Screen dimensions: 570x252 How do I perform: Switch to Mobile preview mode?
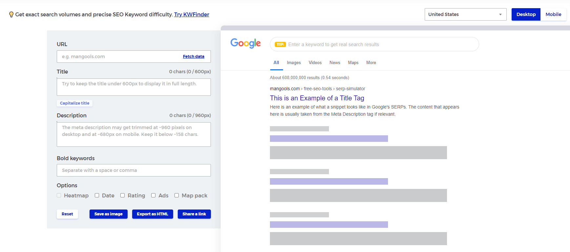click(554, 14)
